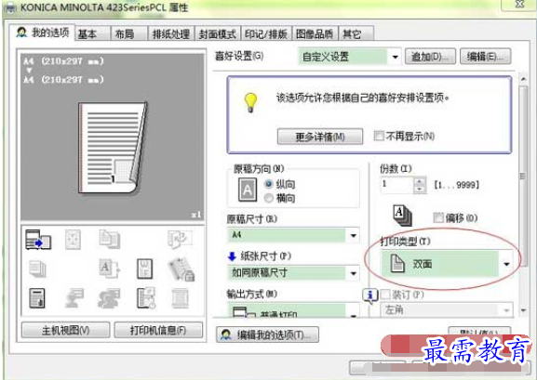Expand the 左角 staple position dropdown
Viewport: 537px width, 380px height.
pyautogui.click(x=506, y=310)
